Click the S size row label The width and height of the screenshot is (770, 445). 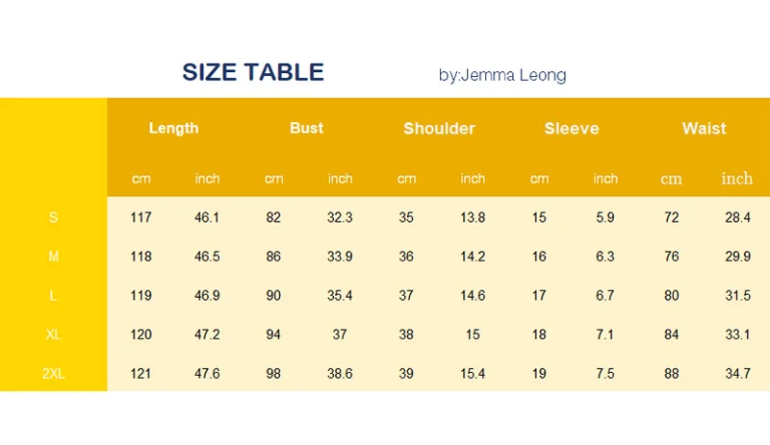(x=53, y=217)
